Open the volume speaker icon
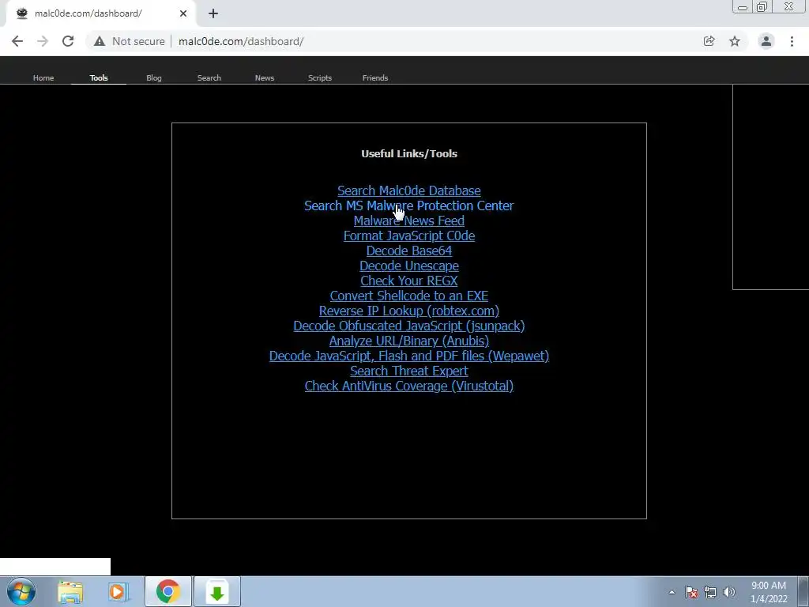This screenshot has height=607, width=809. pos(729,592)
